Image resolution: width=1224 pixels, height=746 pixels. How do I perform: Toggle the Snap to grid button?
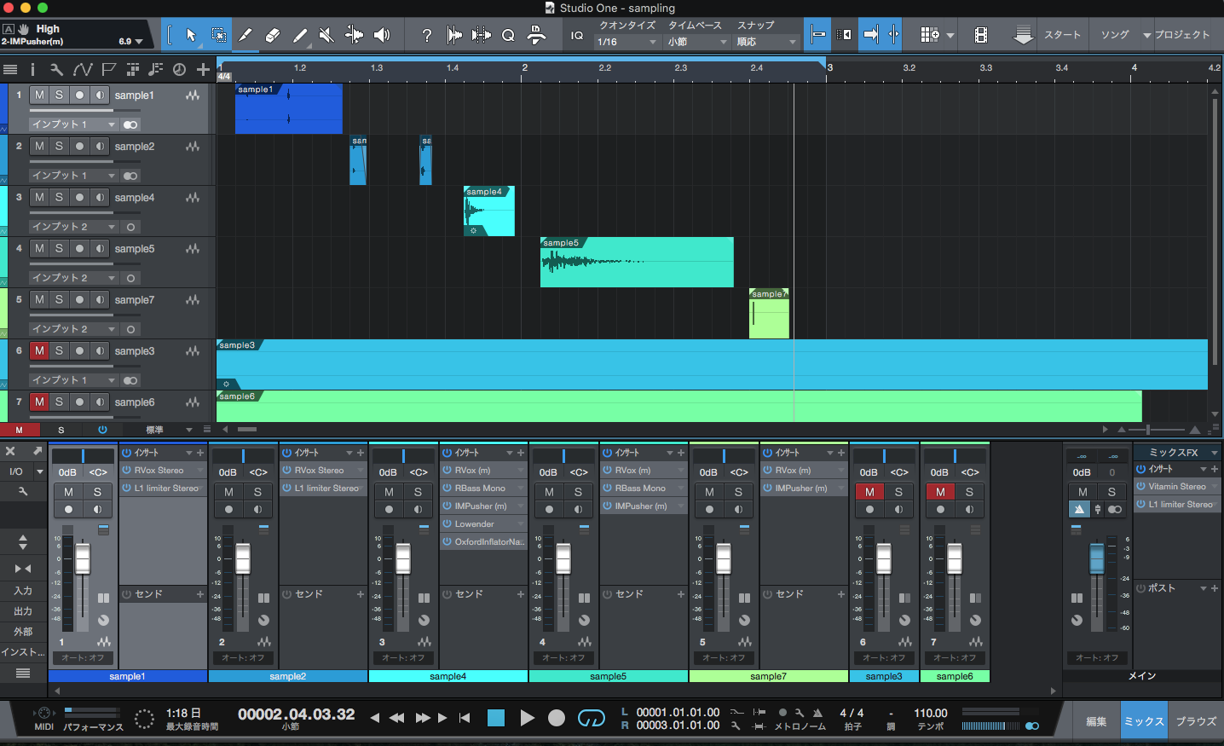tap(817, 35)
